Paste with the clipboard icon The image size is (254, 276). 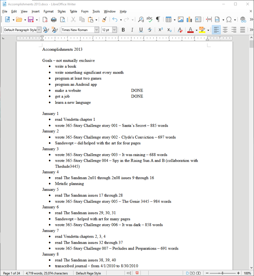pyautogui.click(x=91, y=19)
